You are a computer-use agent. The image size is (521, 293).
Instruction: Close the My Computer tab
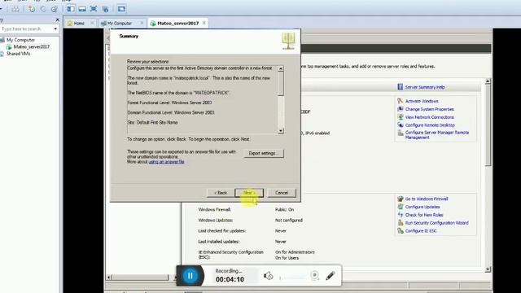coord(142,23)
